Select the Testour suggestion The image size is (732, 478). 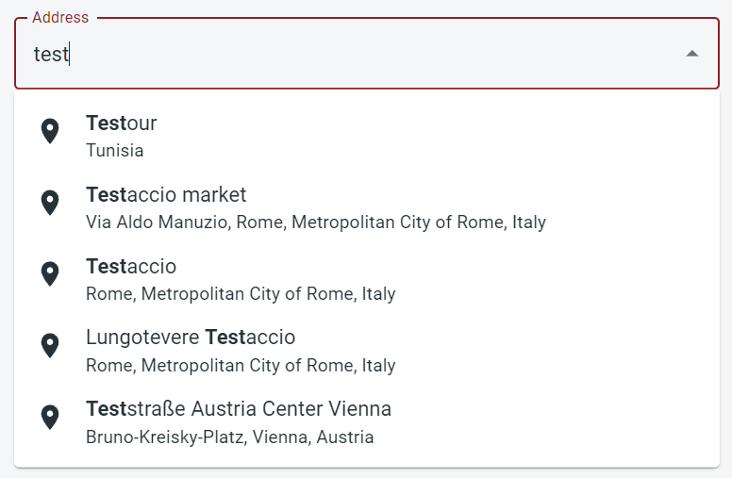tap(121, 123)
